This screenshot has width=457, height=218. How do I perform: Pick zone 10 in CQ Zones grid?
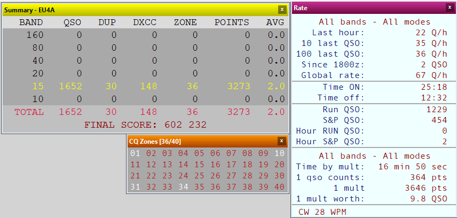[280, 153]
